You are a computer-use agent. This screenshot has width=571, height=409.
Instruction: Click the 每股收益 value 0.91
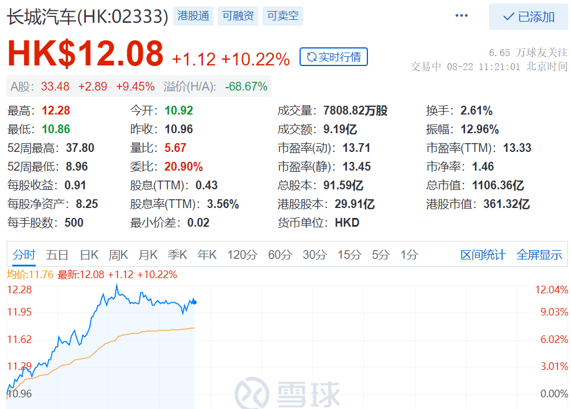(x=75, y=185)
